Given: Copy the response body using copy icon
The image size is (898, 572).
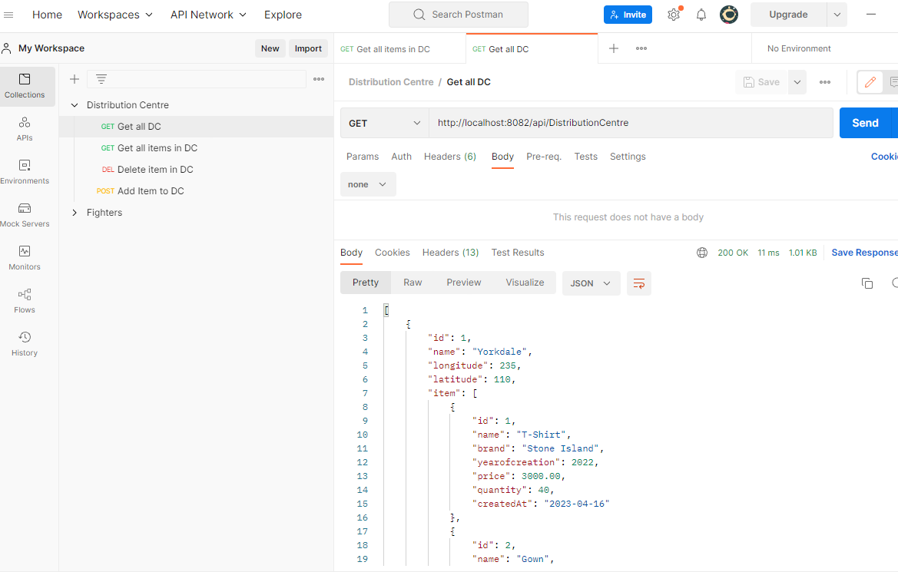Looking at the screenshot, I should click(867, 283).
